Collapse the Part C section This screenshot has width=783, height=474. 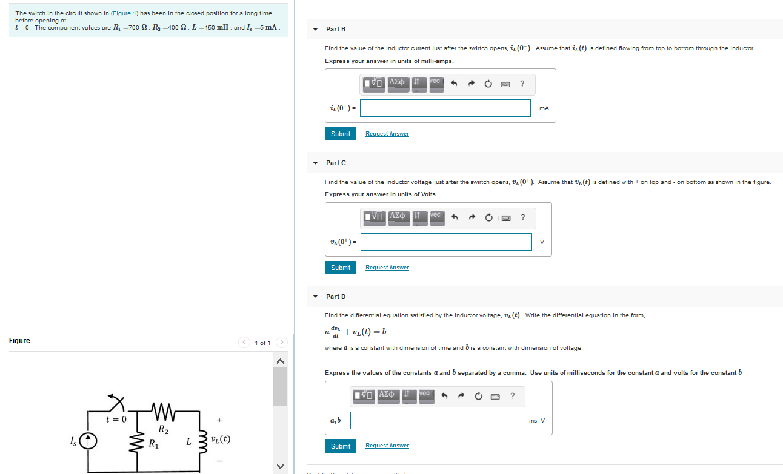pos(315,163)
